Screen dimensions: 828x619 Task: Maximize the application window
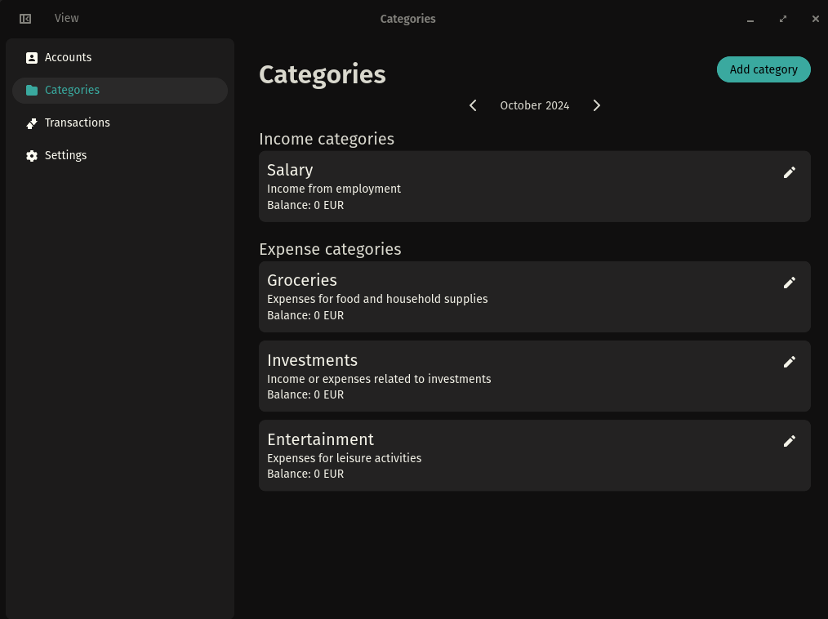(783, 19)
